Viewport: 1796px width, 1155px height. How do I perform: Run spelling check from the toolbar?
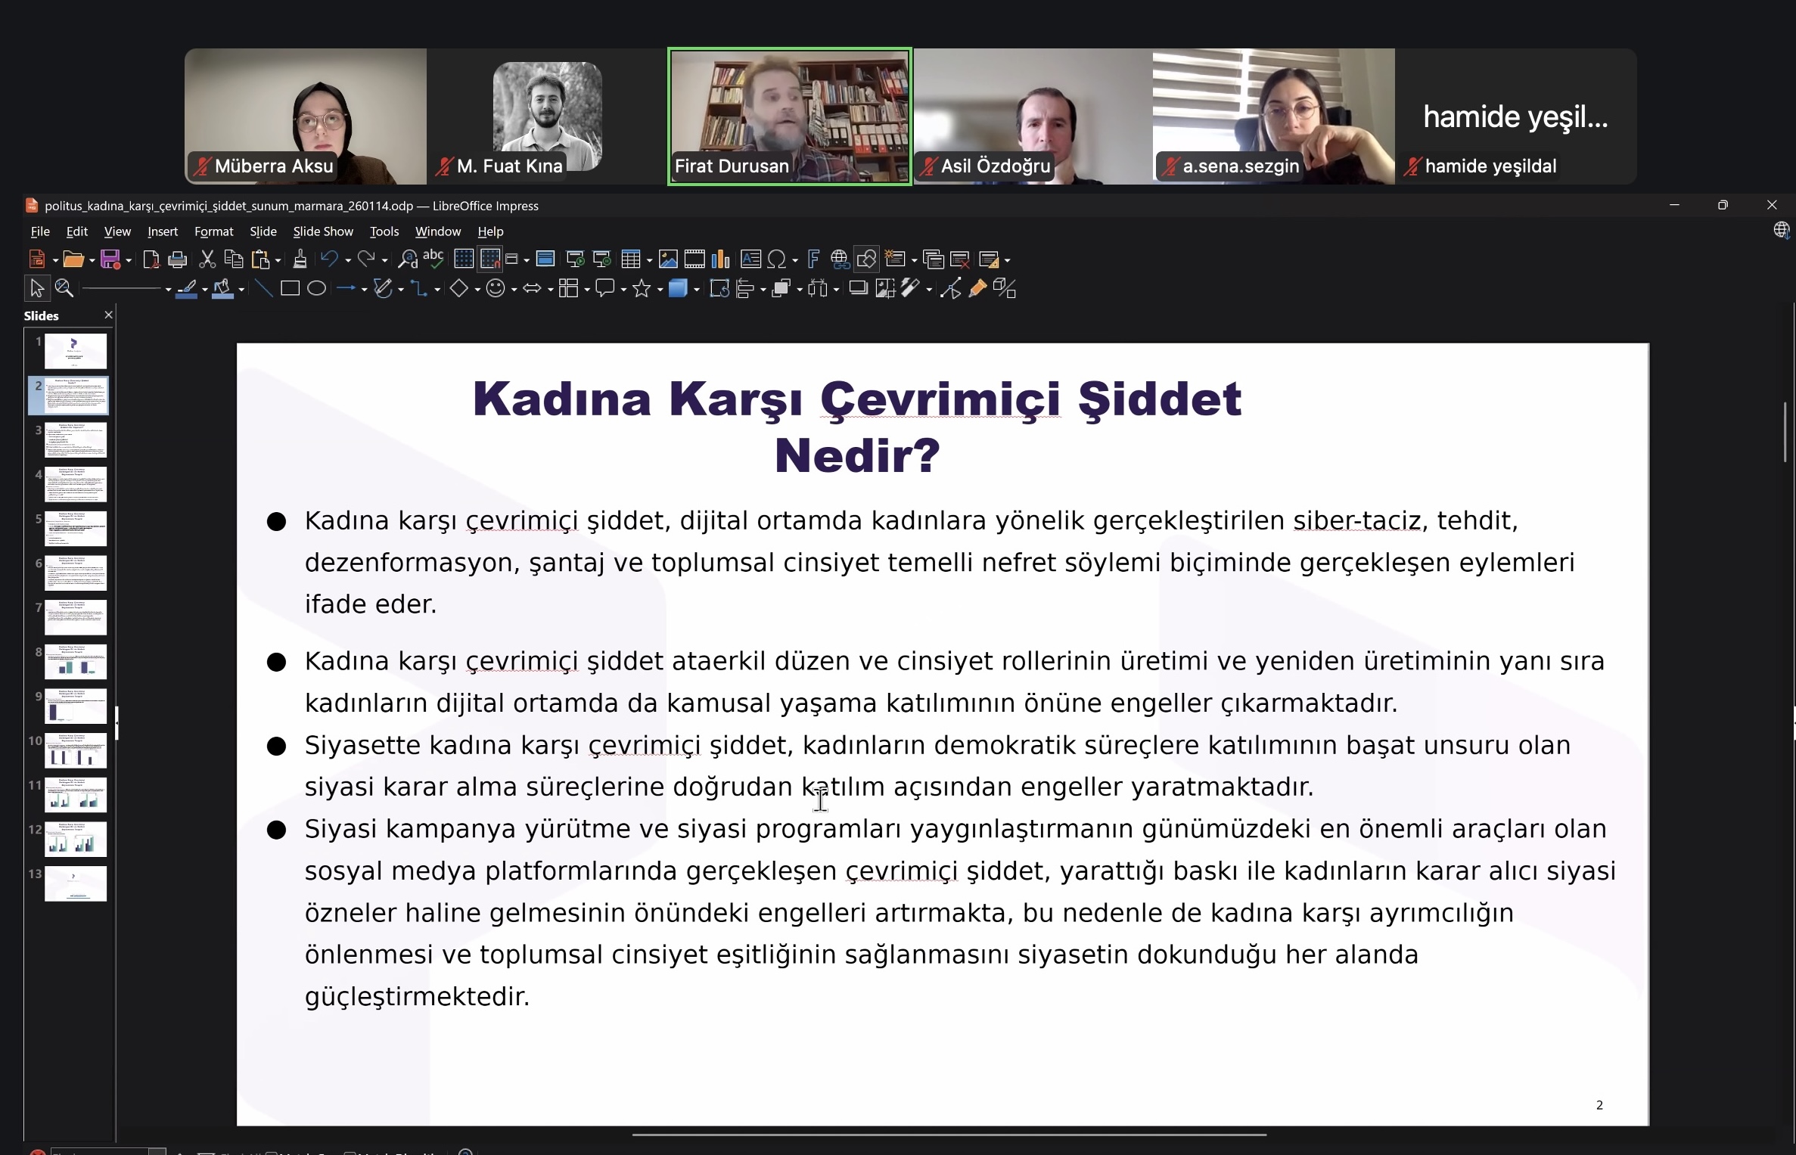pyautogui.click(x=433, y=259)
